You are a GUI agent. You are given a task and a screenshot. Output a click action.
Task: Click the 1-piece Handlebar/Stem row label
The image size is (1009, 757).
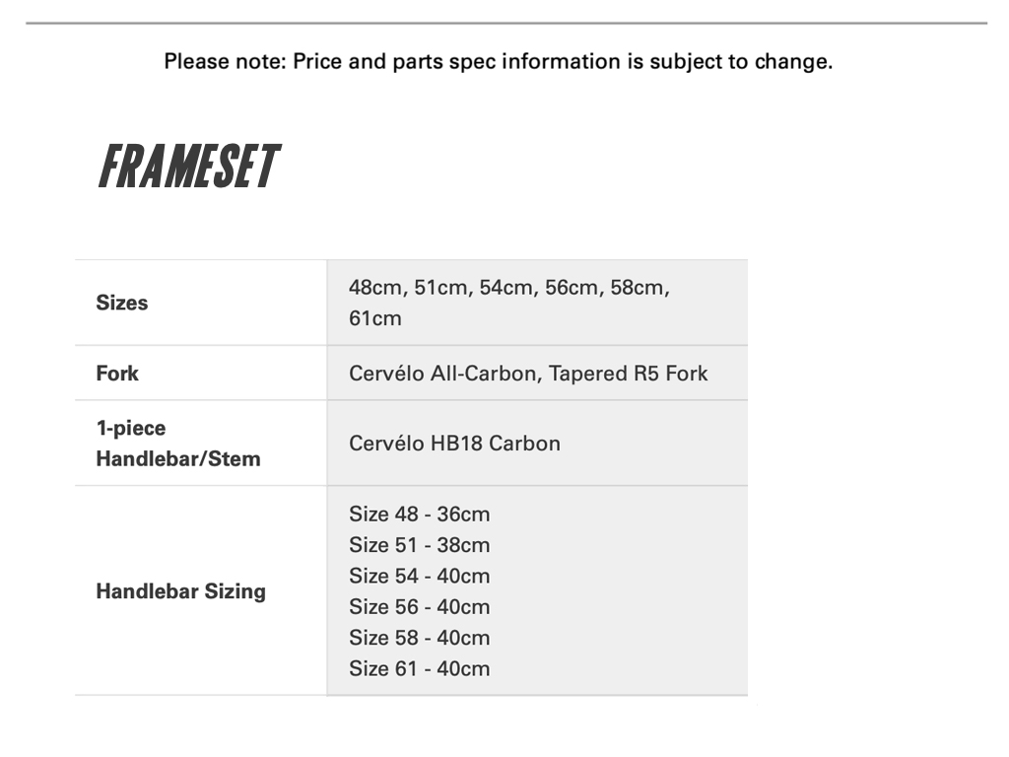click(x=178, y=443)
